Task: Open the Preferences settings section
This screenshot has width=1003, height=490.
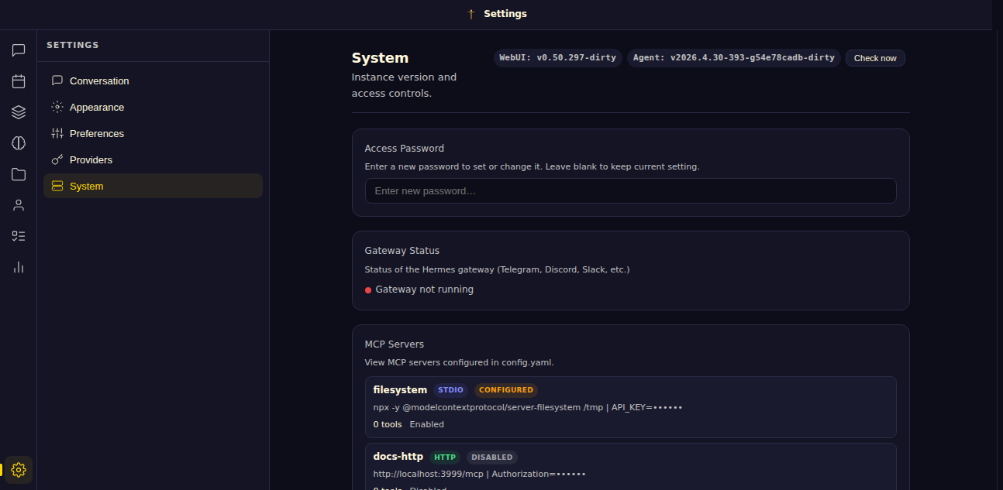Action: [153, 133]
